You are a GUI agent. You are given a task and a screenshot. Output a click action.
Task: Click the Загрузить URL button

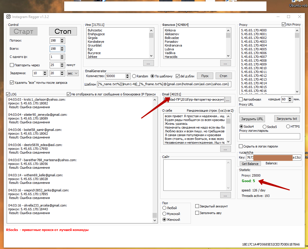click(252, 119)
